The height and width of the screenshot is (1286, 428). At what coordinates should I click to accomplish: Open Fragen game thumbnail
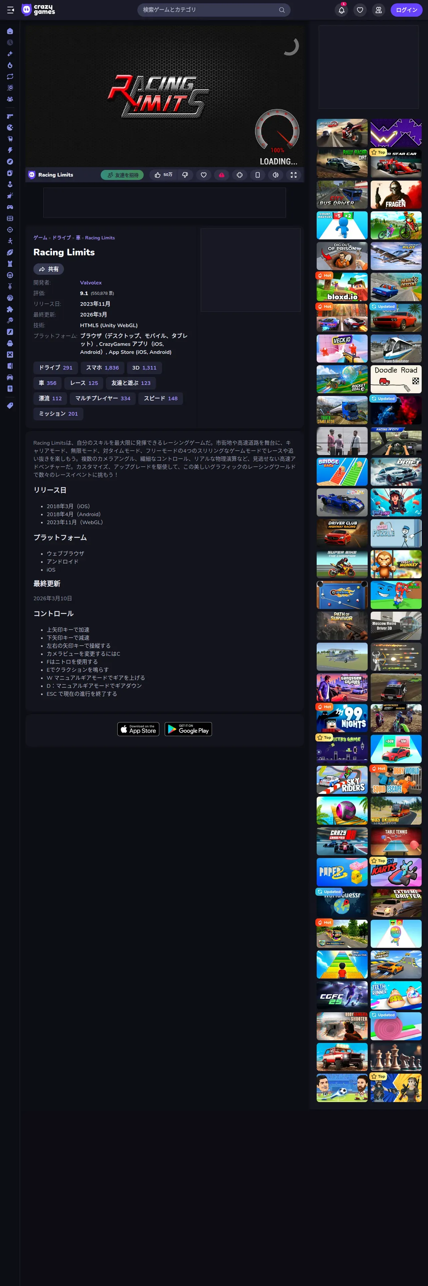click(396, 194)
